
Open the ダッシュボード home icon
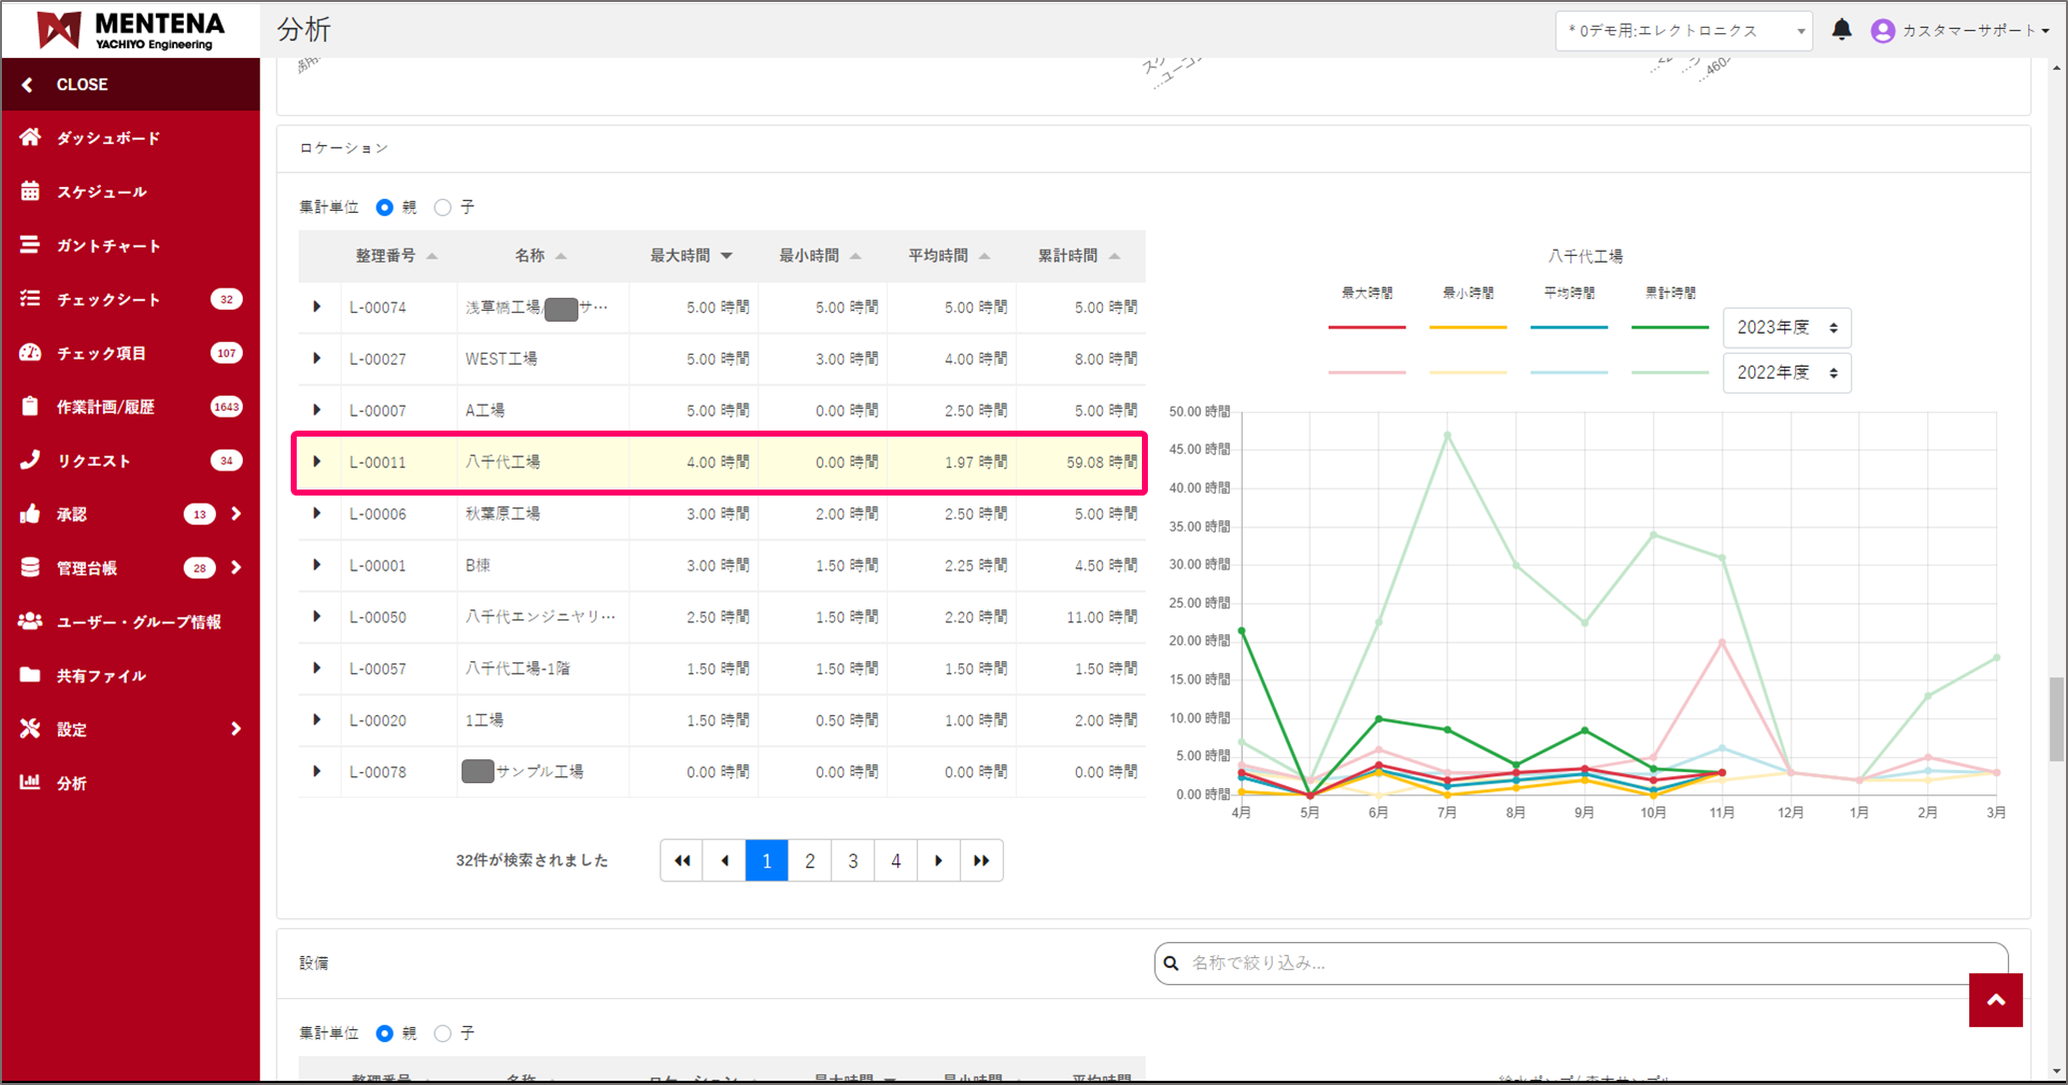pyautogui.click(x=30, y=138)
